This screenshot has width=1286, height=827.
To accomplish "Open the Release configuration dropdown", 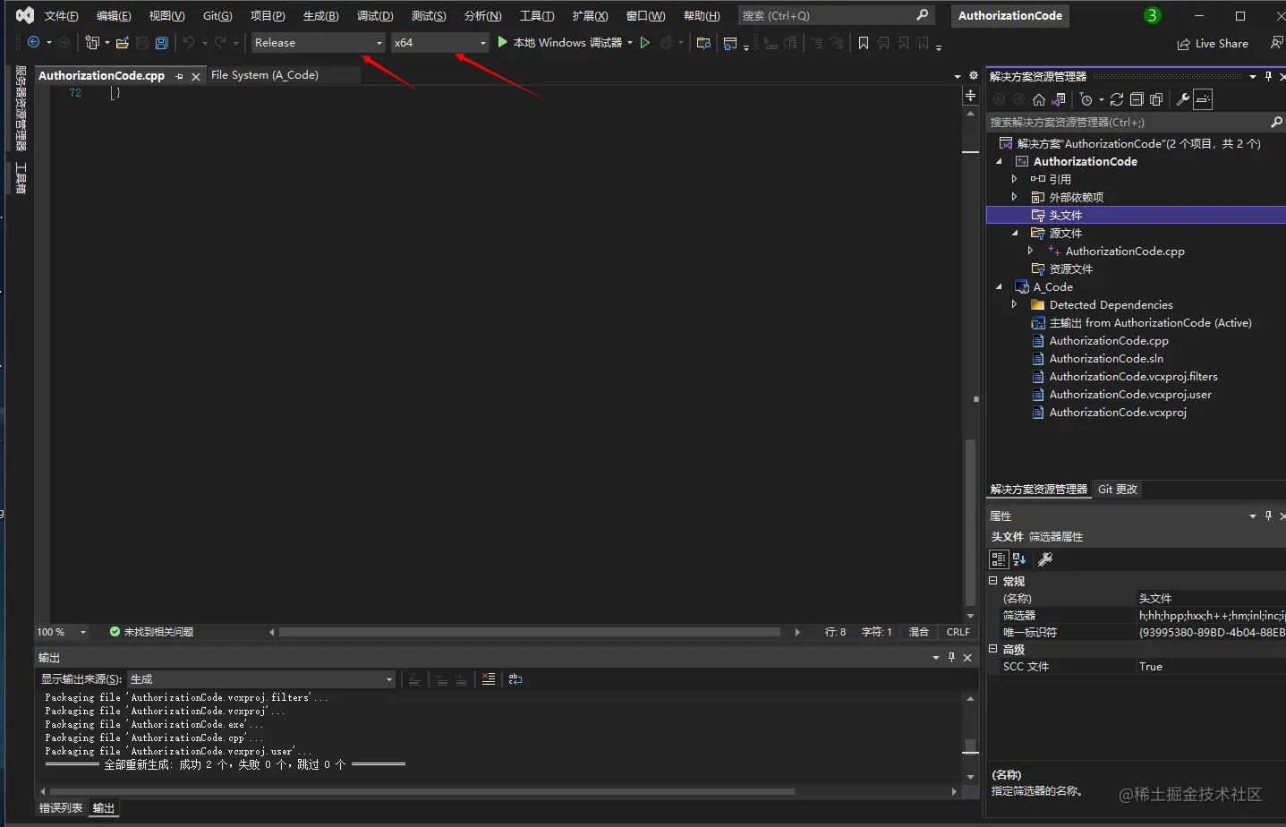I will (319, 42).
